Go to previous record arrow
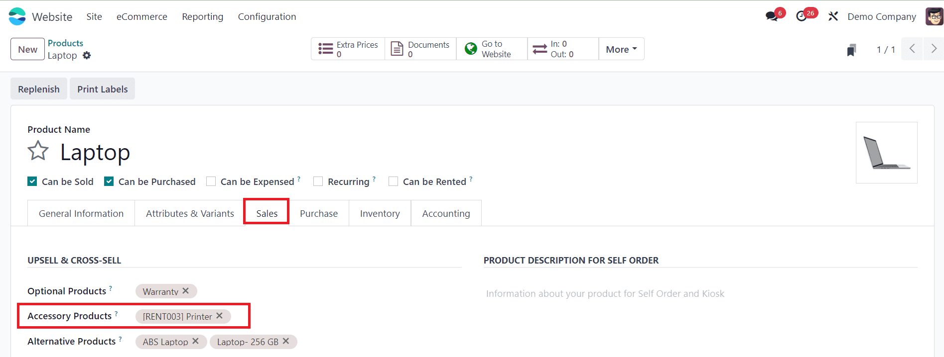The image size is (944, 357). click(x=912, y=49)
